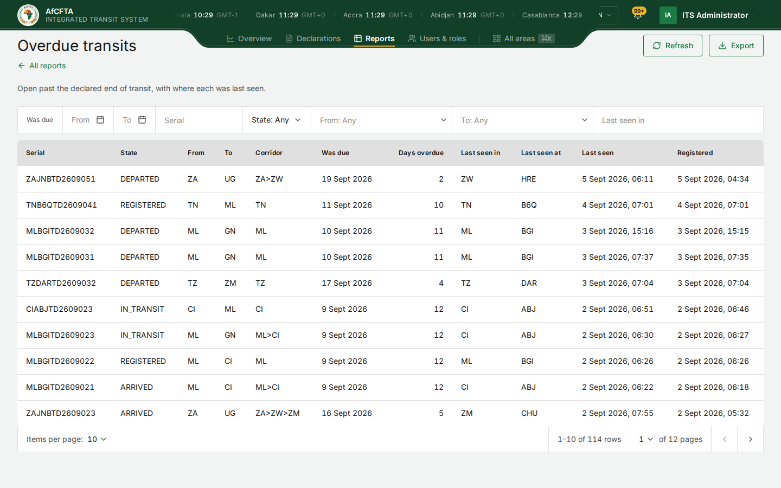
Task: Click serial MLBGITD2609022
Action: (60, 361)
